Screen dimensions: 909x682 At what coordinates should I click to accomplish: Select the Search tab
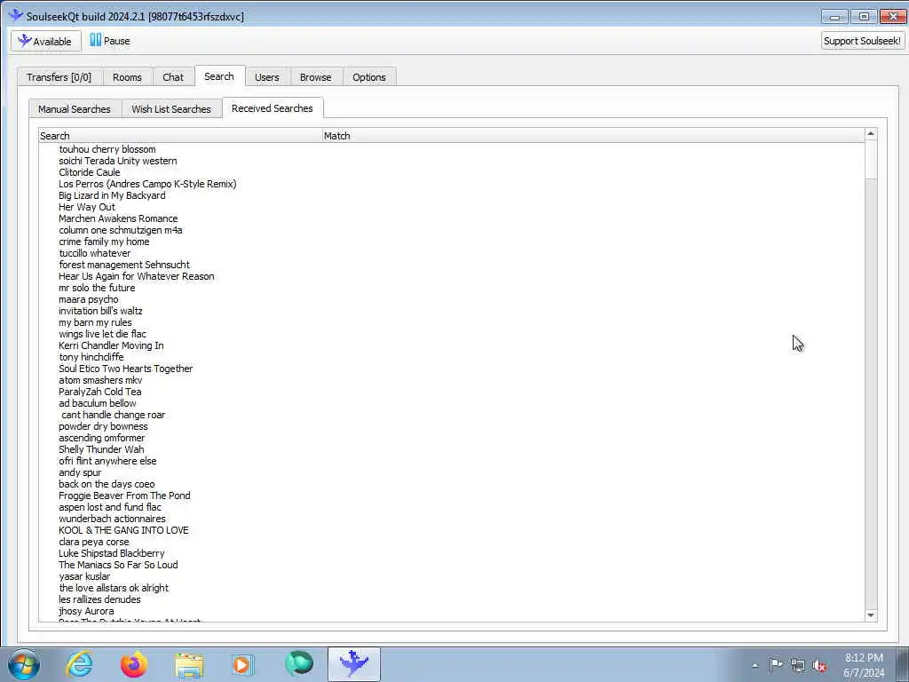click(219, 76)
